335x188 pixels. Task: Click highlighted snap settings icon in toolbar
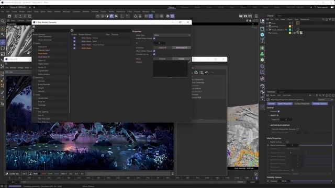[x=151, y=16]
